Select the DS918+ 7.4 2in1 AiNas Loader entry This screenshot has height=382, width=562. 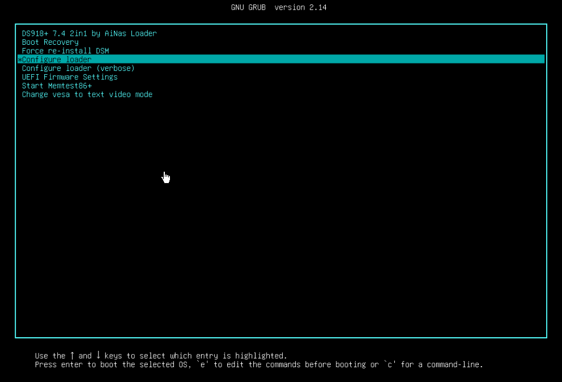pos(90,33)
